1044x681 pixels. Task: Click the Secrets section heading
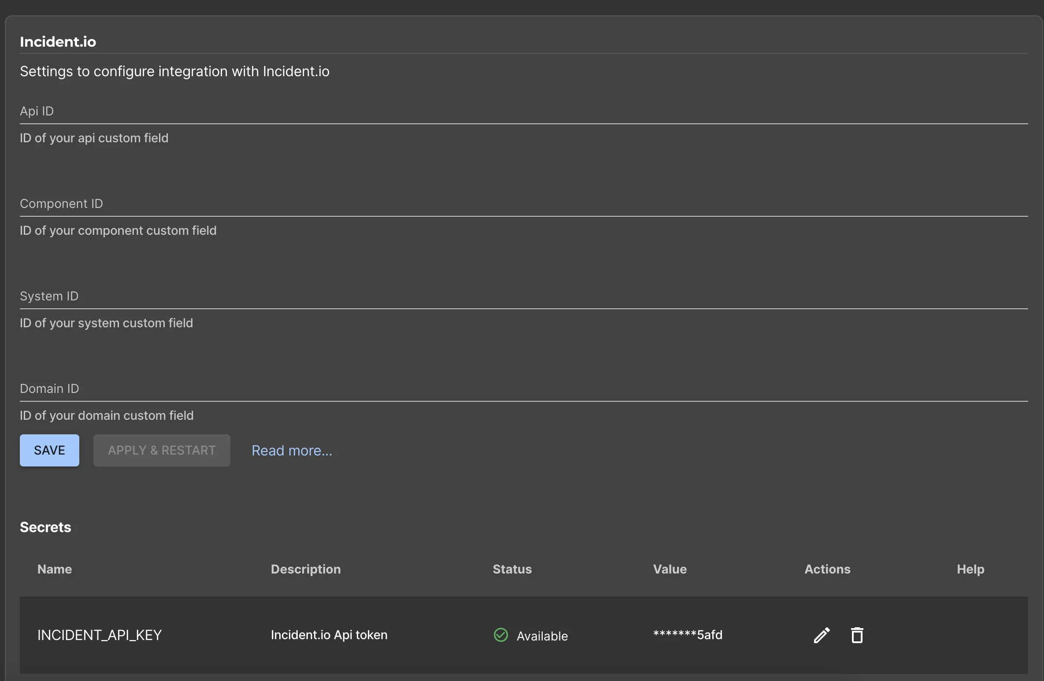(x=45, y=527)
